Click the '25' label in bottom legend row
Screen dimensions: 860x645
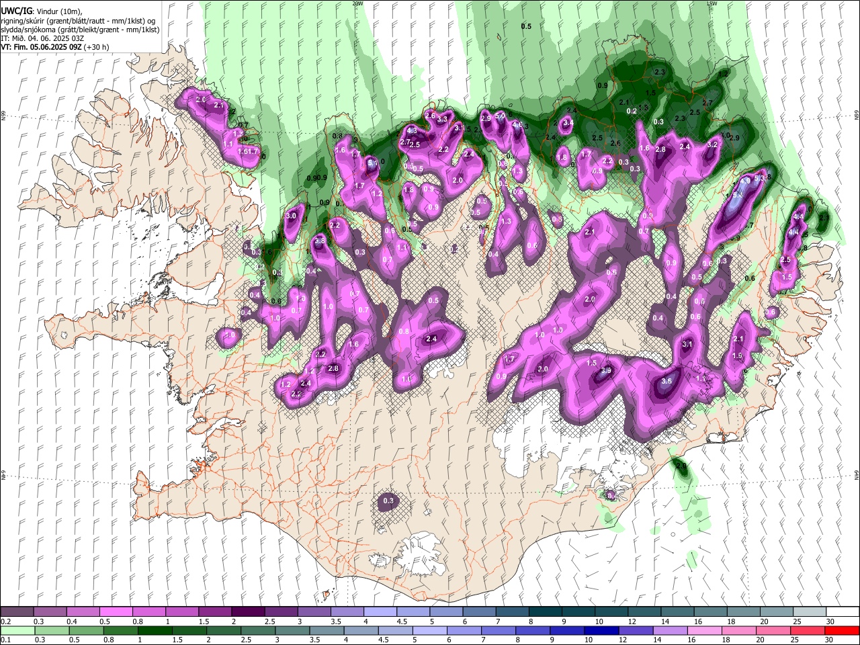[x=795, y=640]
